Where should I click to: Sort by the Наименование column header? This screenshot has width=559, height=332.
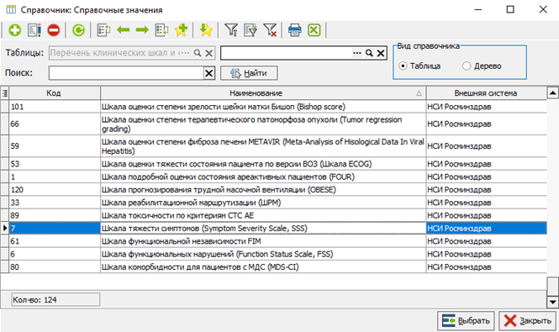pyautogui.click(x=263, y=93)
